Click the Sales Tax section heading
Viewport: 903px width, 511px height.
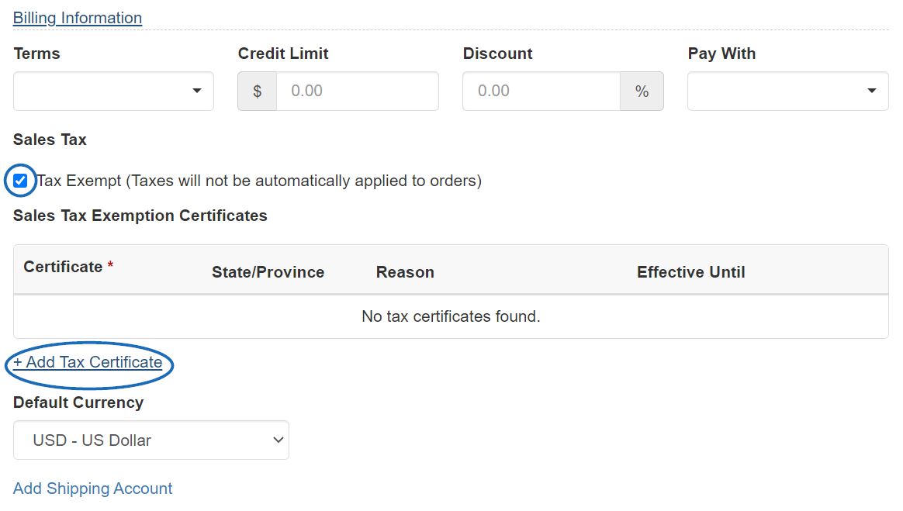point(49,140)
